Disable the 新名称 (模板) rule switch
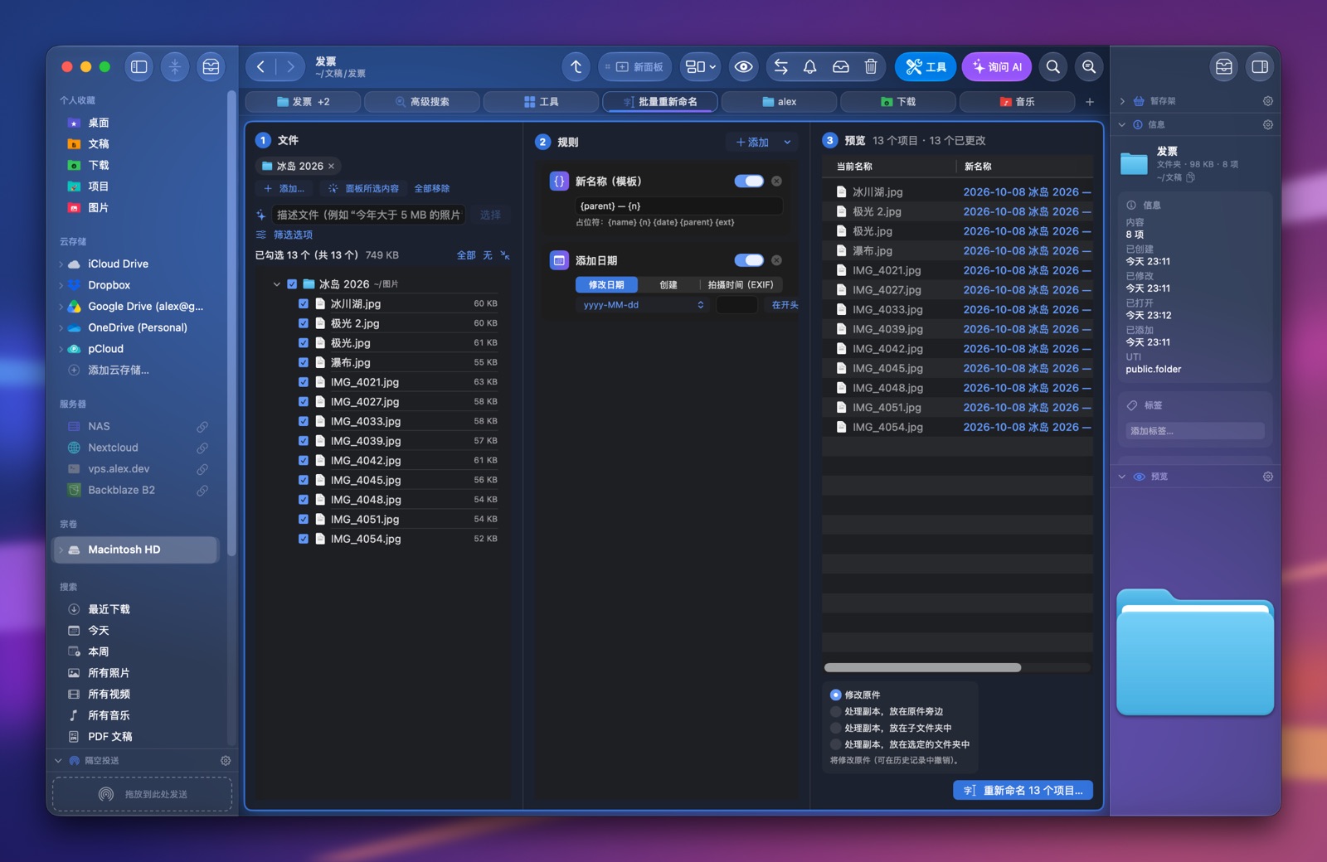Screen dimensions: 1327x862 (749, 182)
